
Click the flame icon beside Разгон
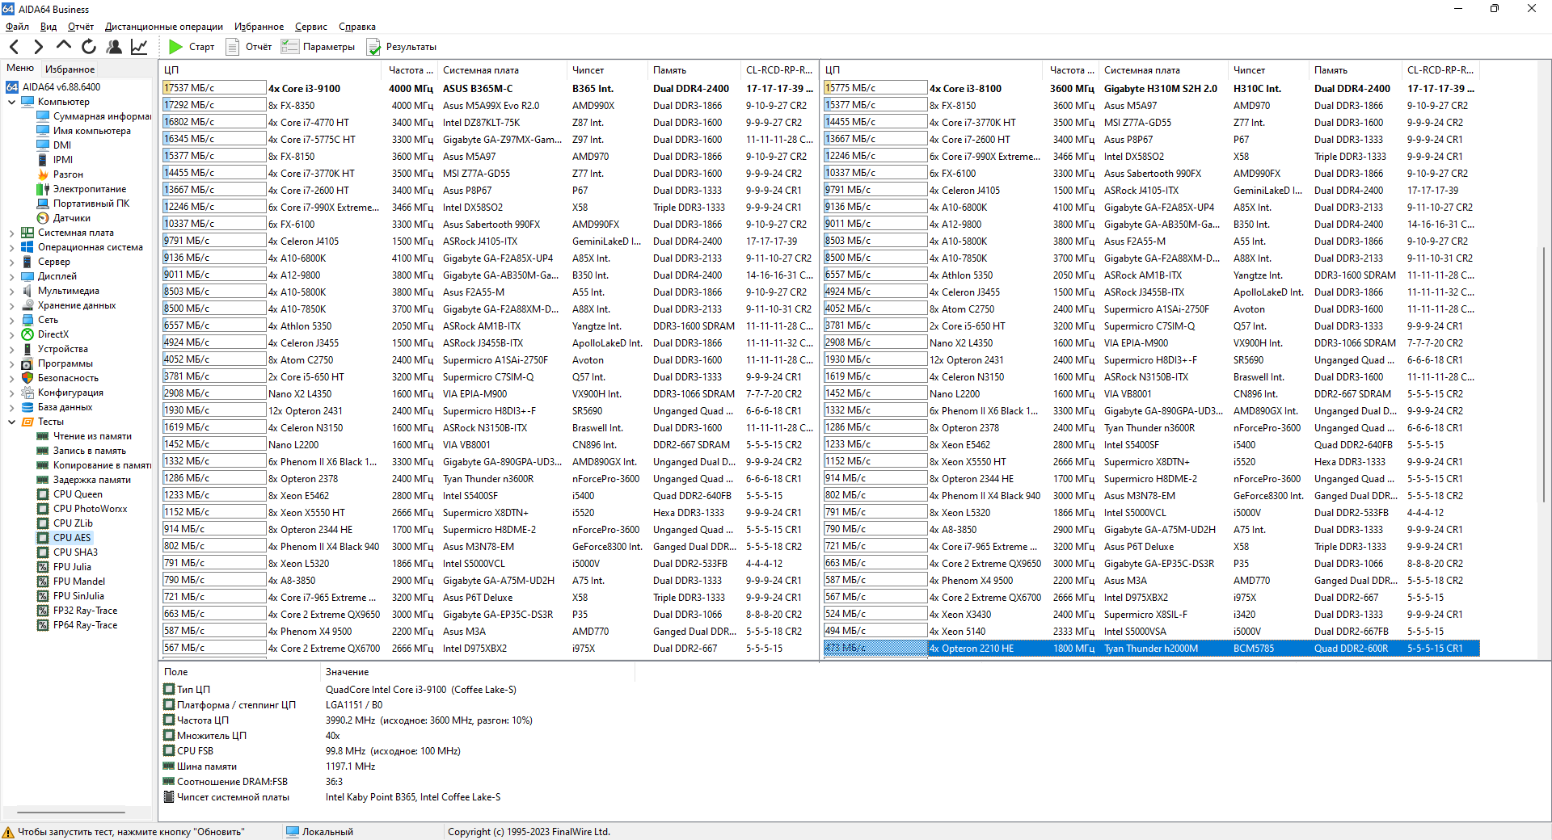coord(44,174)
